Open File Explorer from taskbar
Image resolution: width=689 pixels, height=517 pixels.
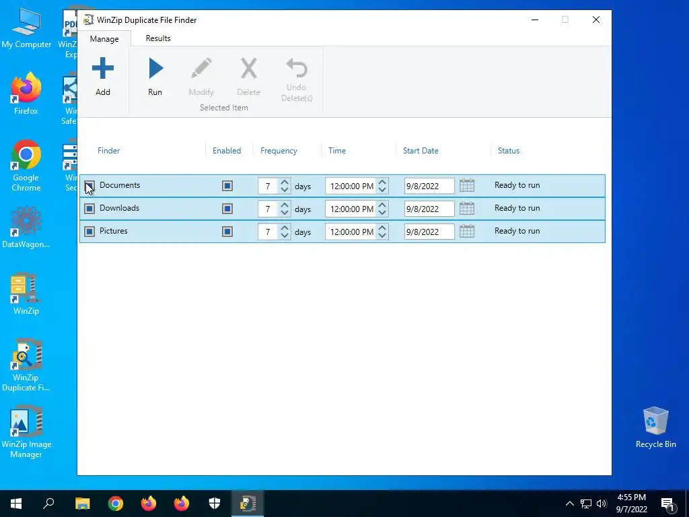(82, 504)
